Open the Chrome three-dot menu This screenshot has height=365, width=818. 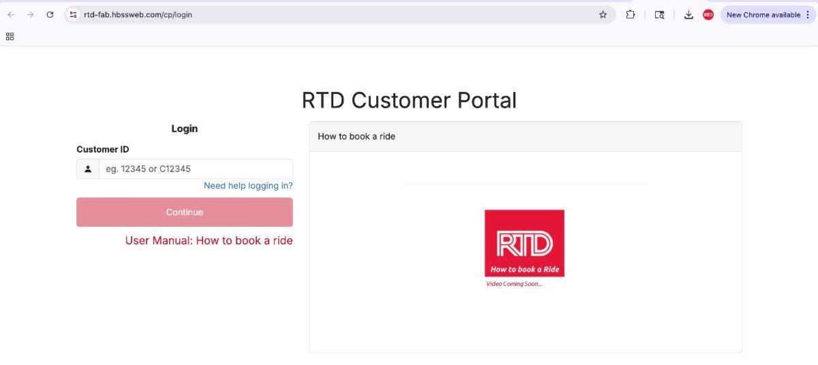(x=808, y=14)
